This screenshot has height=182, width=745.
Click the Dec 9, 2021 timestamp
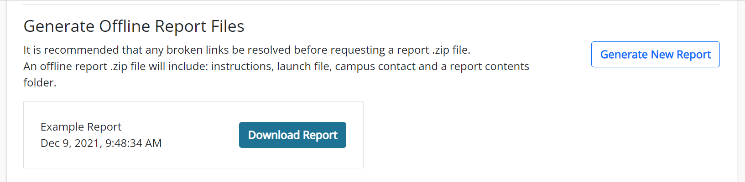(x=101, y=143)
